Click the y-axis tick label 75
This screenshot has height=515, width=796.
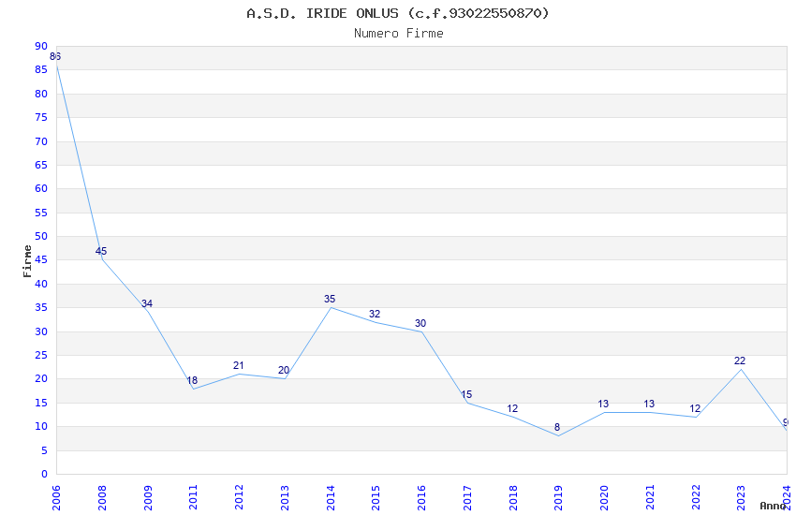pos(41,117)
